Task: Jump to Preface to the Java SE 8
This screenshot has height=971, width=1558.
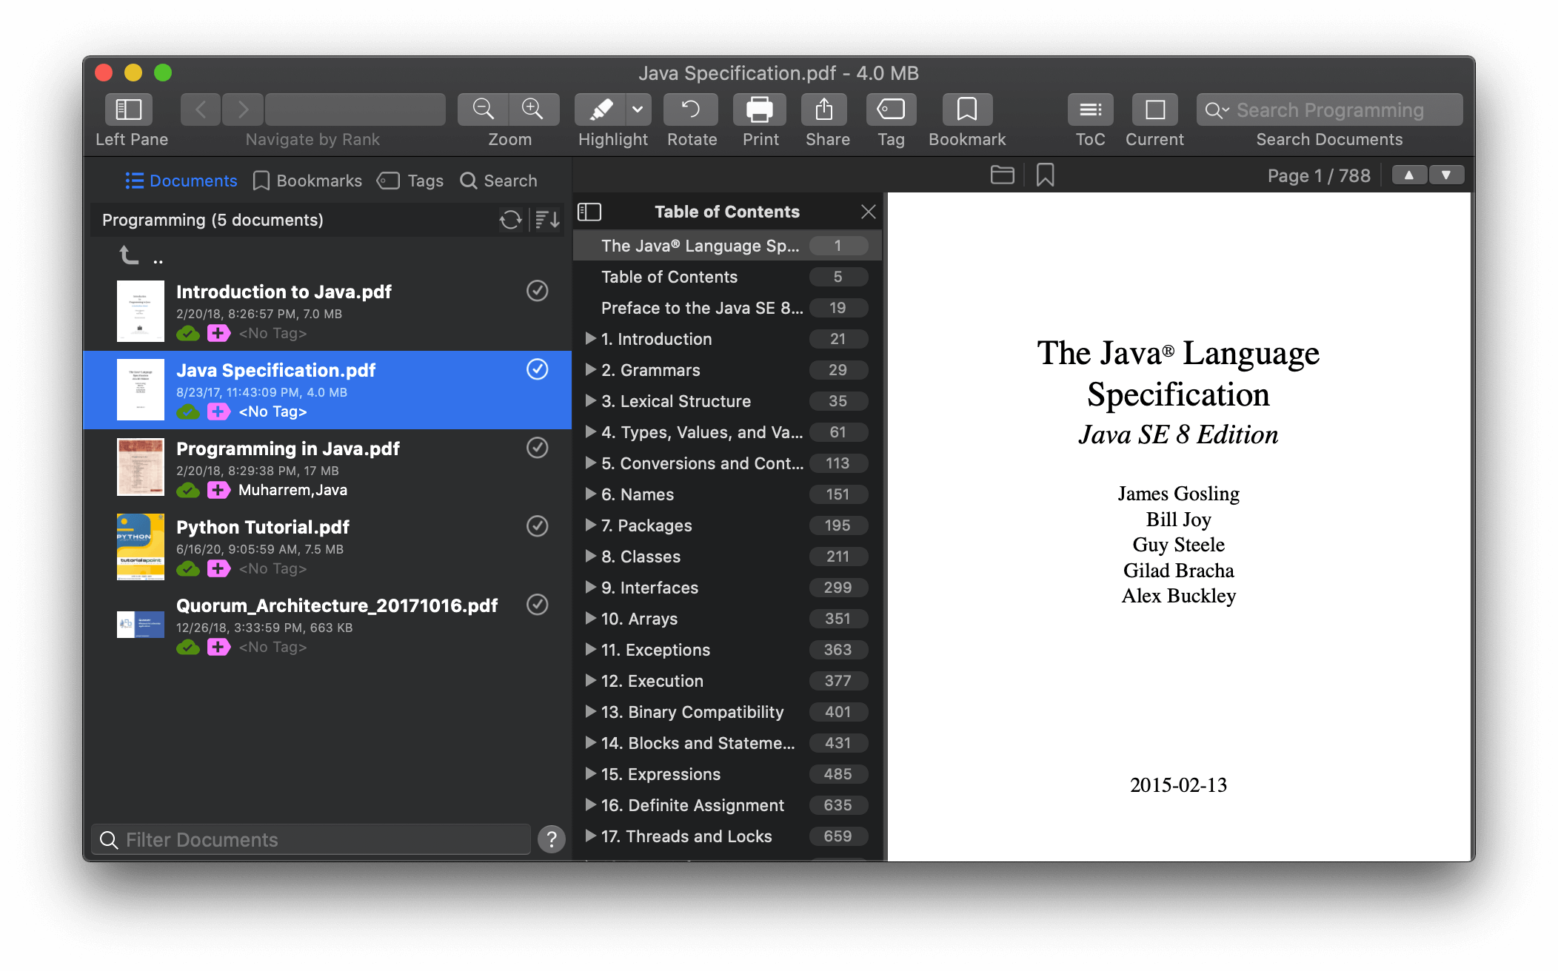Action: (727, 308)
